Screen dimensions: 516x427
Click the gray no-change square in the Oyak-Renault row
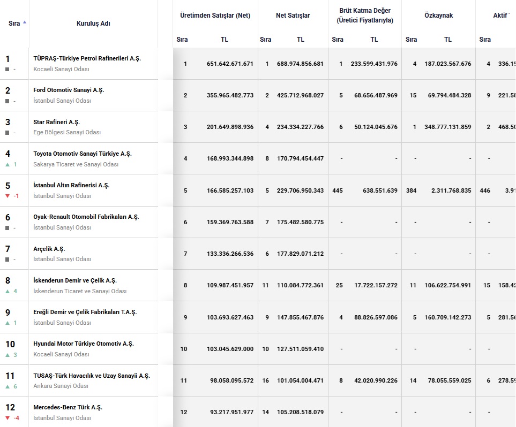(8, 228)
